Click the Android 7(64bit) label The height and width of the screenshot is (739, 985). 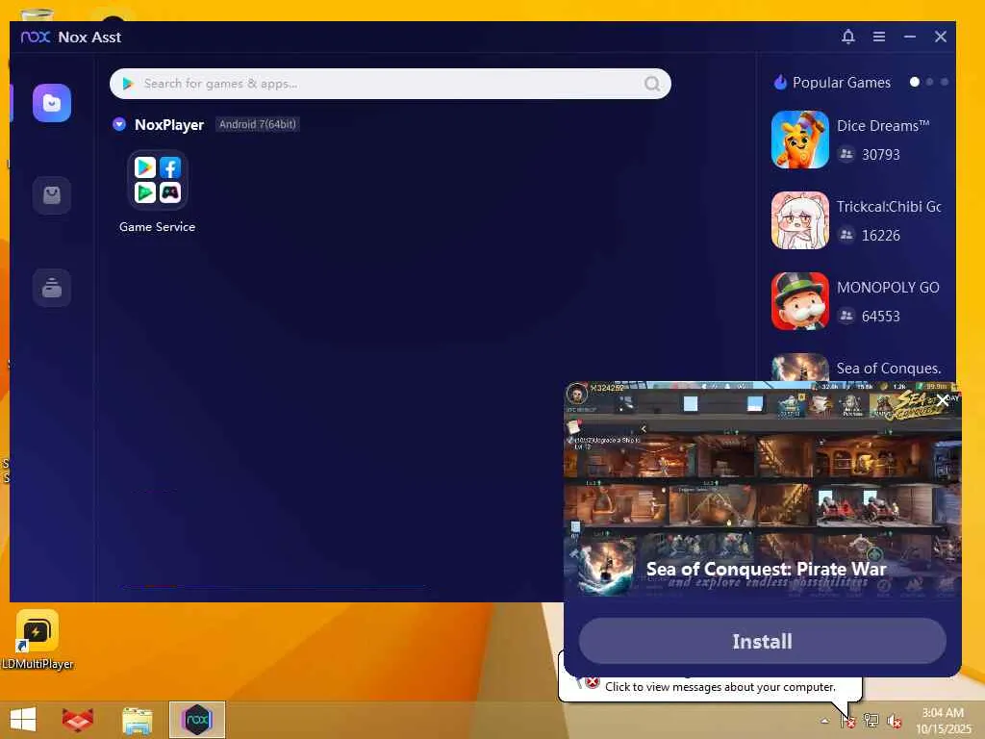coord(257,124)
